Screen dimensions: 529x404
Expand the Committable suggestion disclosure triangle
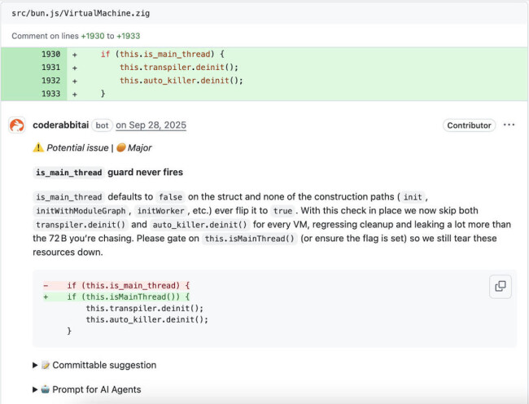tap(35, 365)
